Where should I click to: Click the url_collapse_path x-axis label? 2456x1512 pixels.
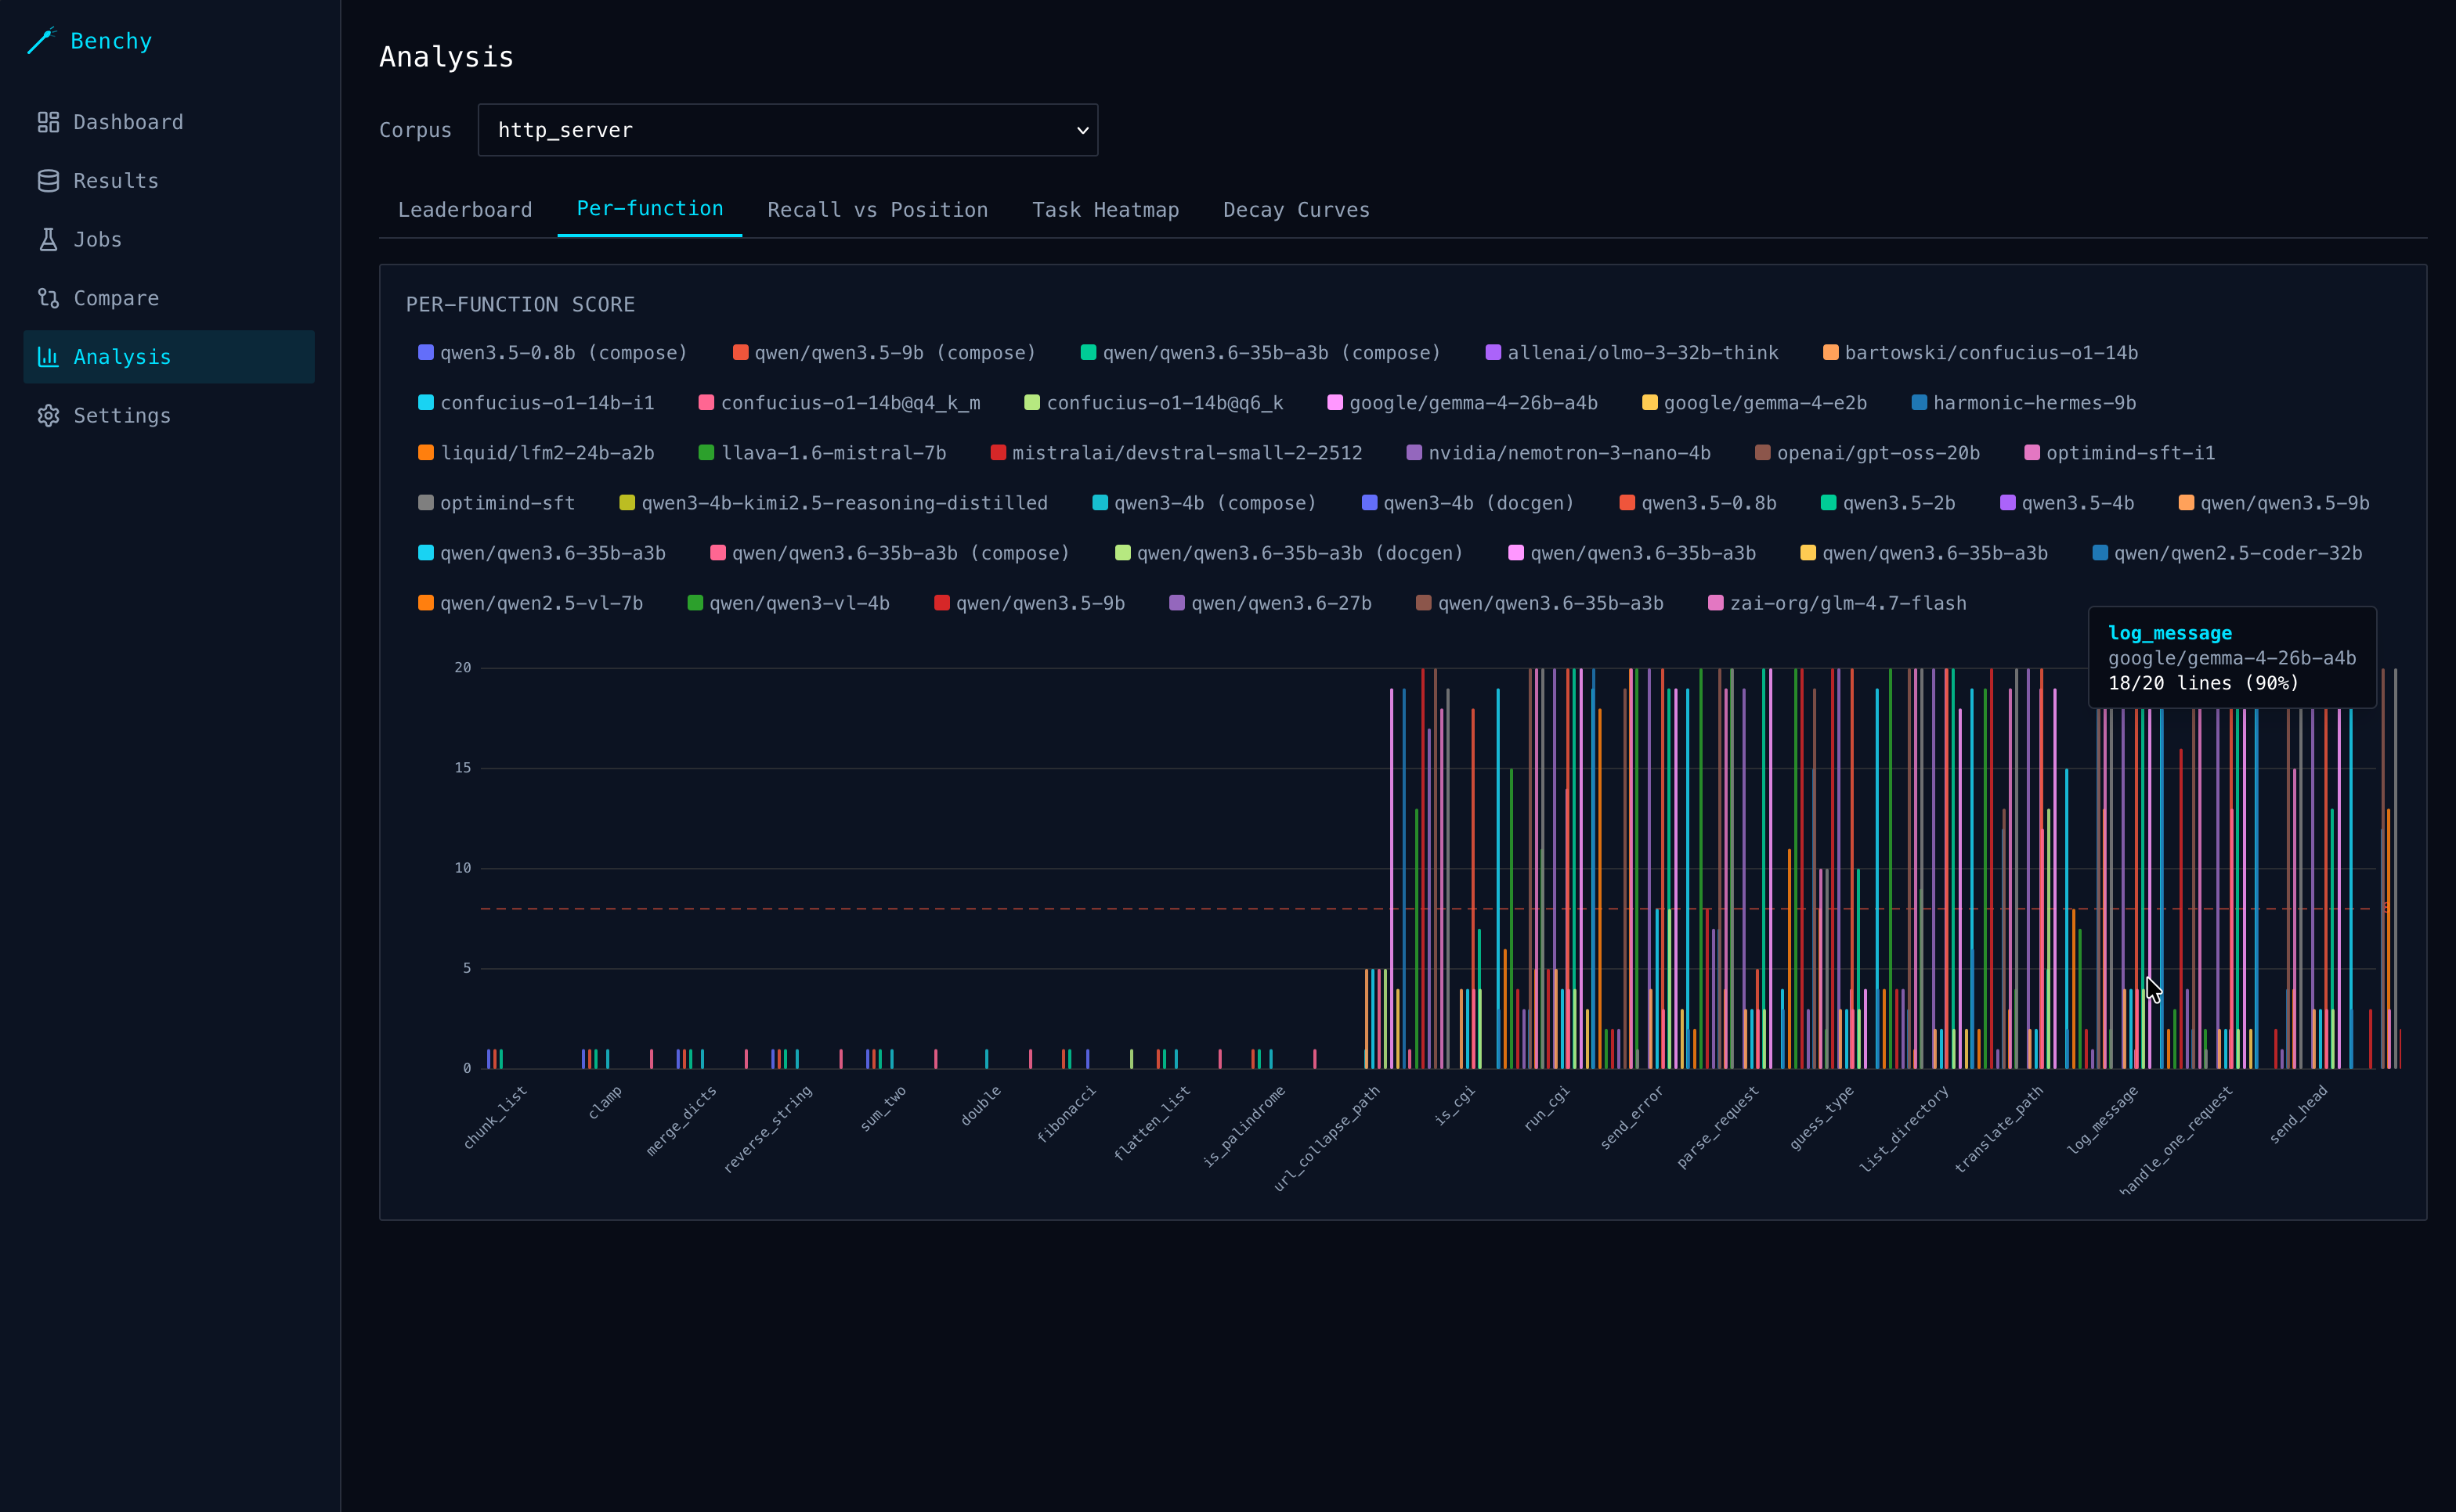pyautogui.click(x=1327, y=1138)
